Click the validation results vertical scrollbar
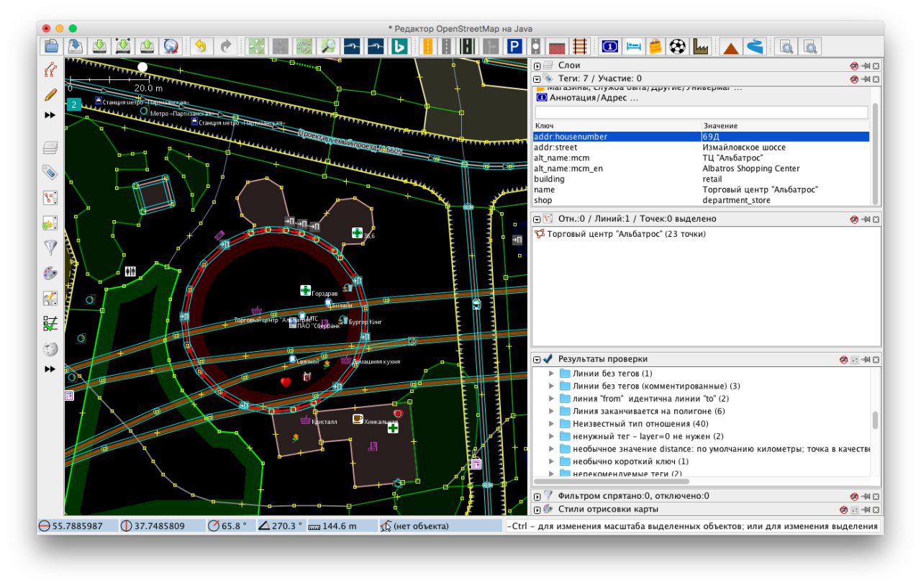Image resolution: width=921 pixels, height=588 pixels. 875,420
